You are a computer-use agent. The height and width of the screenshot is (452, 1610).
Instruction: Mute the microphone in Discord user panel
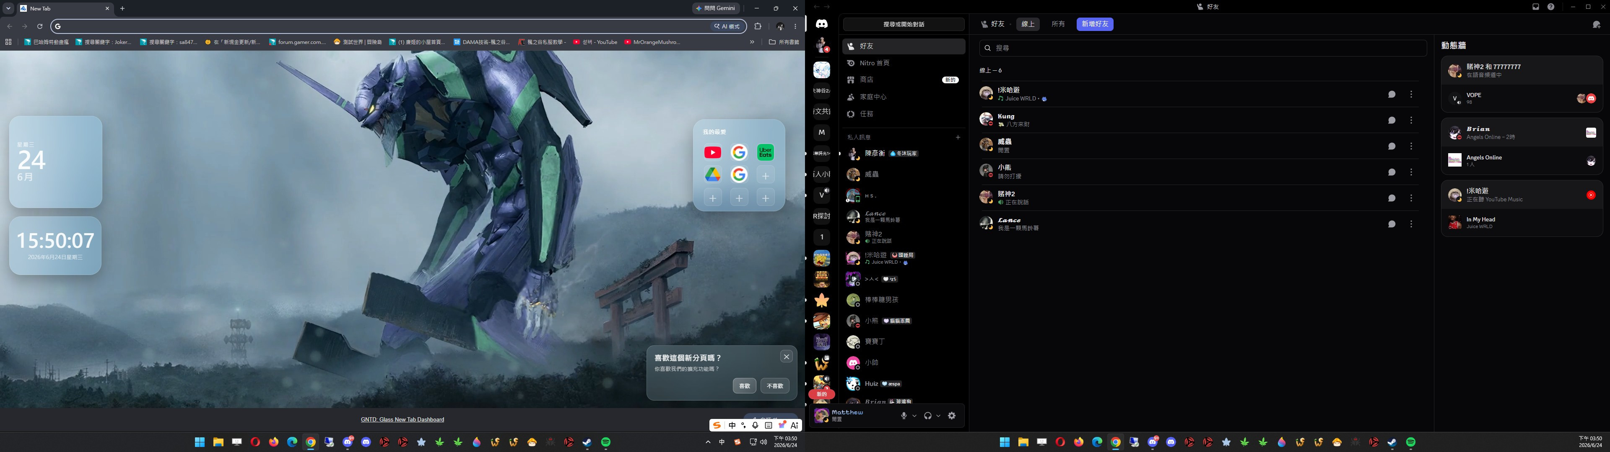pos(904,416)
